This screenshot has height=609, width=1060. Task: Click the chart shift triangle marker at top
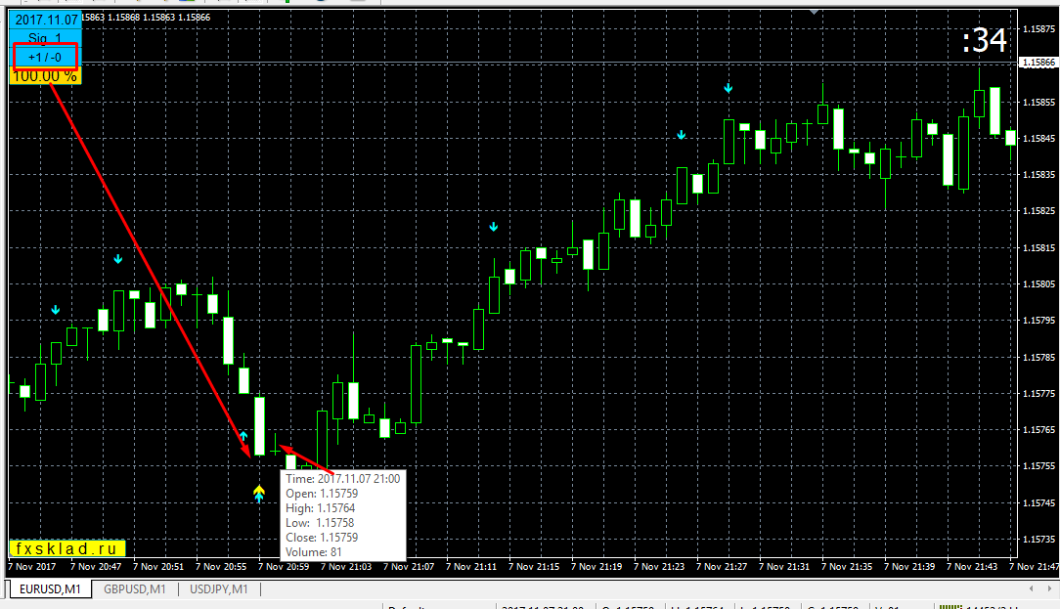coord(814,12)
